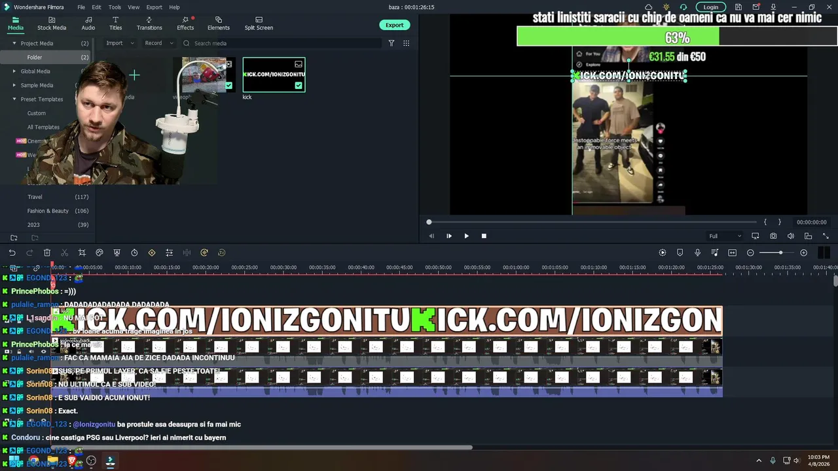Open the speed/duration timer tool

134,253
